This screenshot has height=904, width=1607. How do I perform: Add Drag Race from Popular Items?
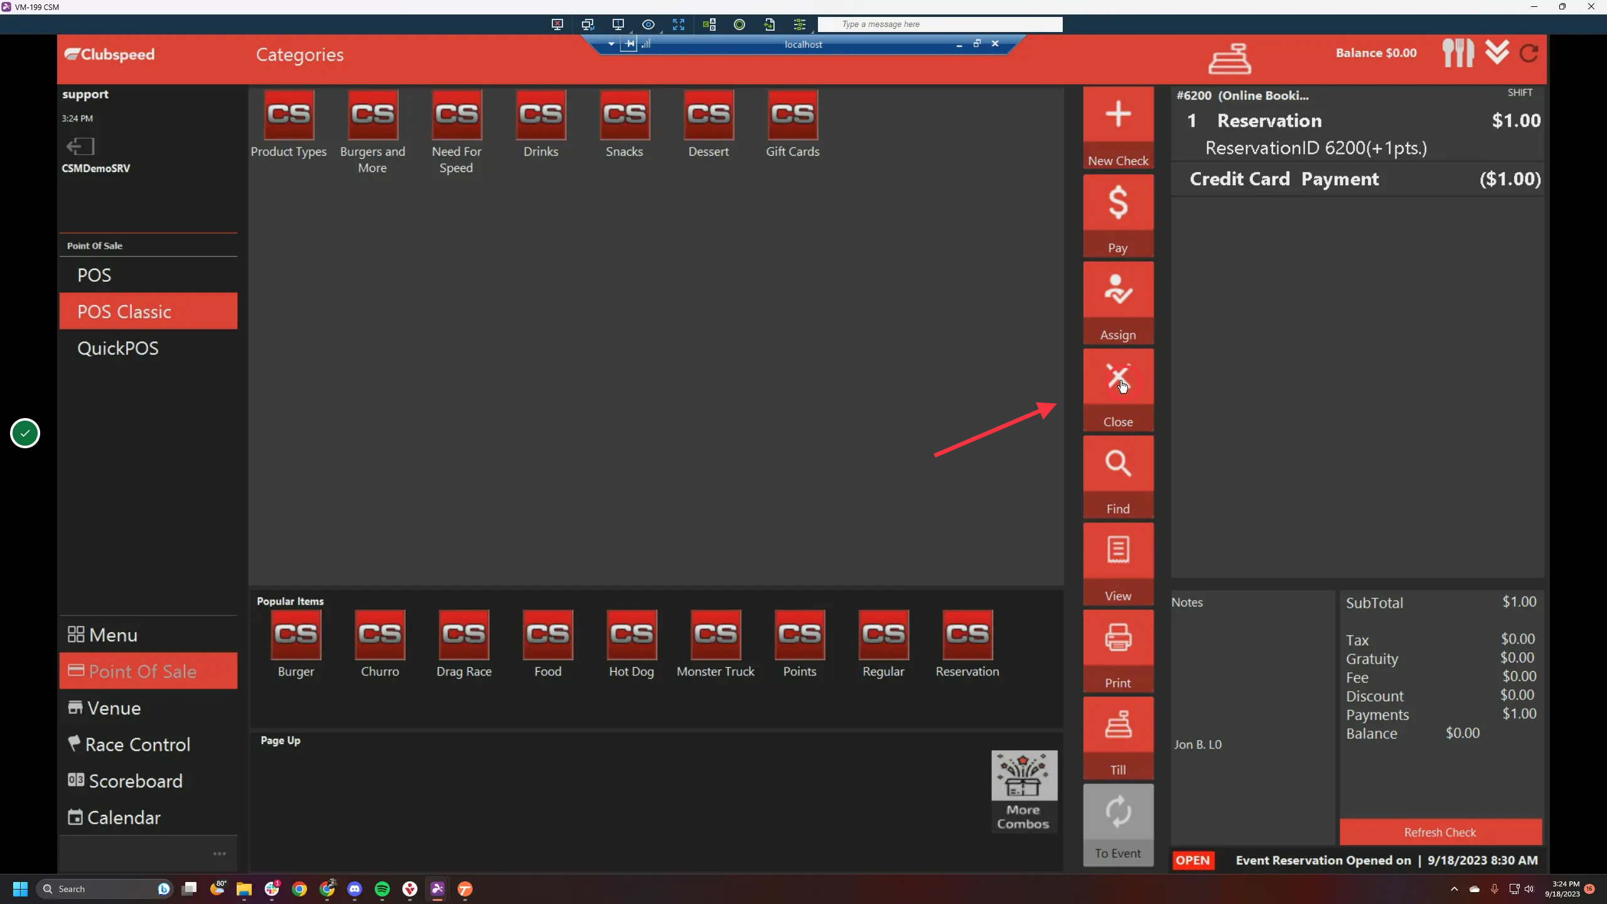464,644
